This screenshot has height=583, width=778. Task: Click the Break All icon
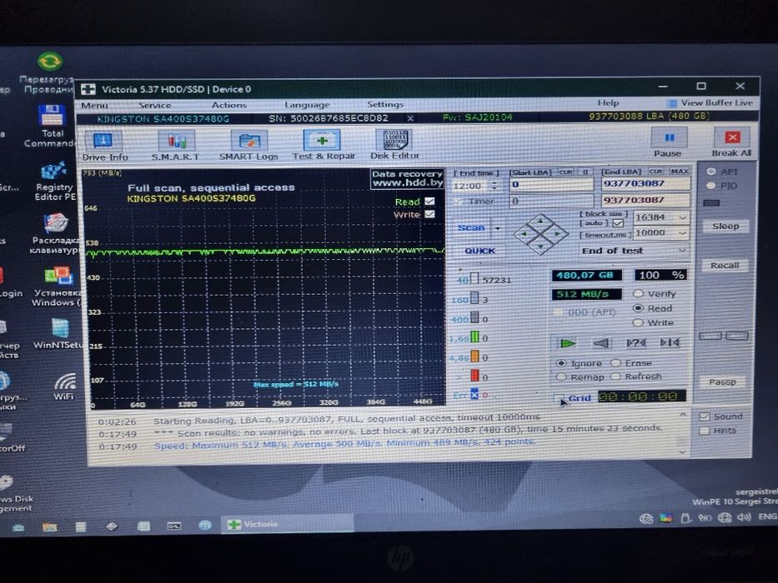pos(732,137)
